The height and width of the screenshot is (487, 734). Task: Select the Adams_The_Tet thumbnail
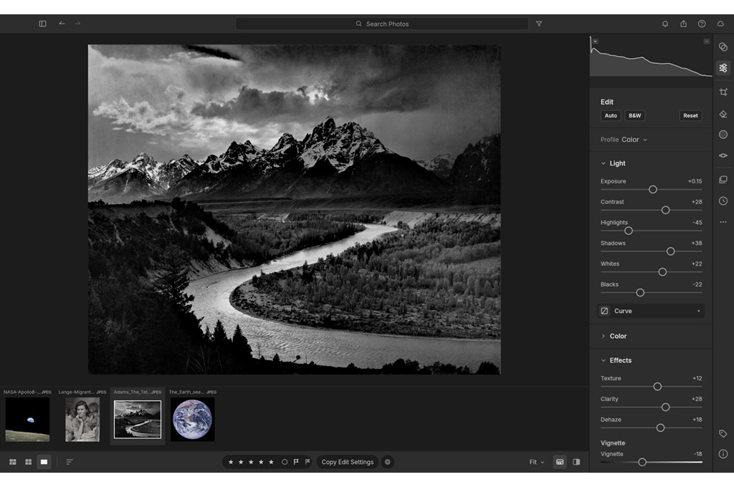click(x=138, y=420)
